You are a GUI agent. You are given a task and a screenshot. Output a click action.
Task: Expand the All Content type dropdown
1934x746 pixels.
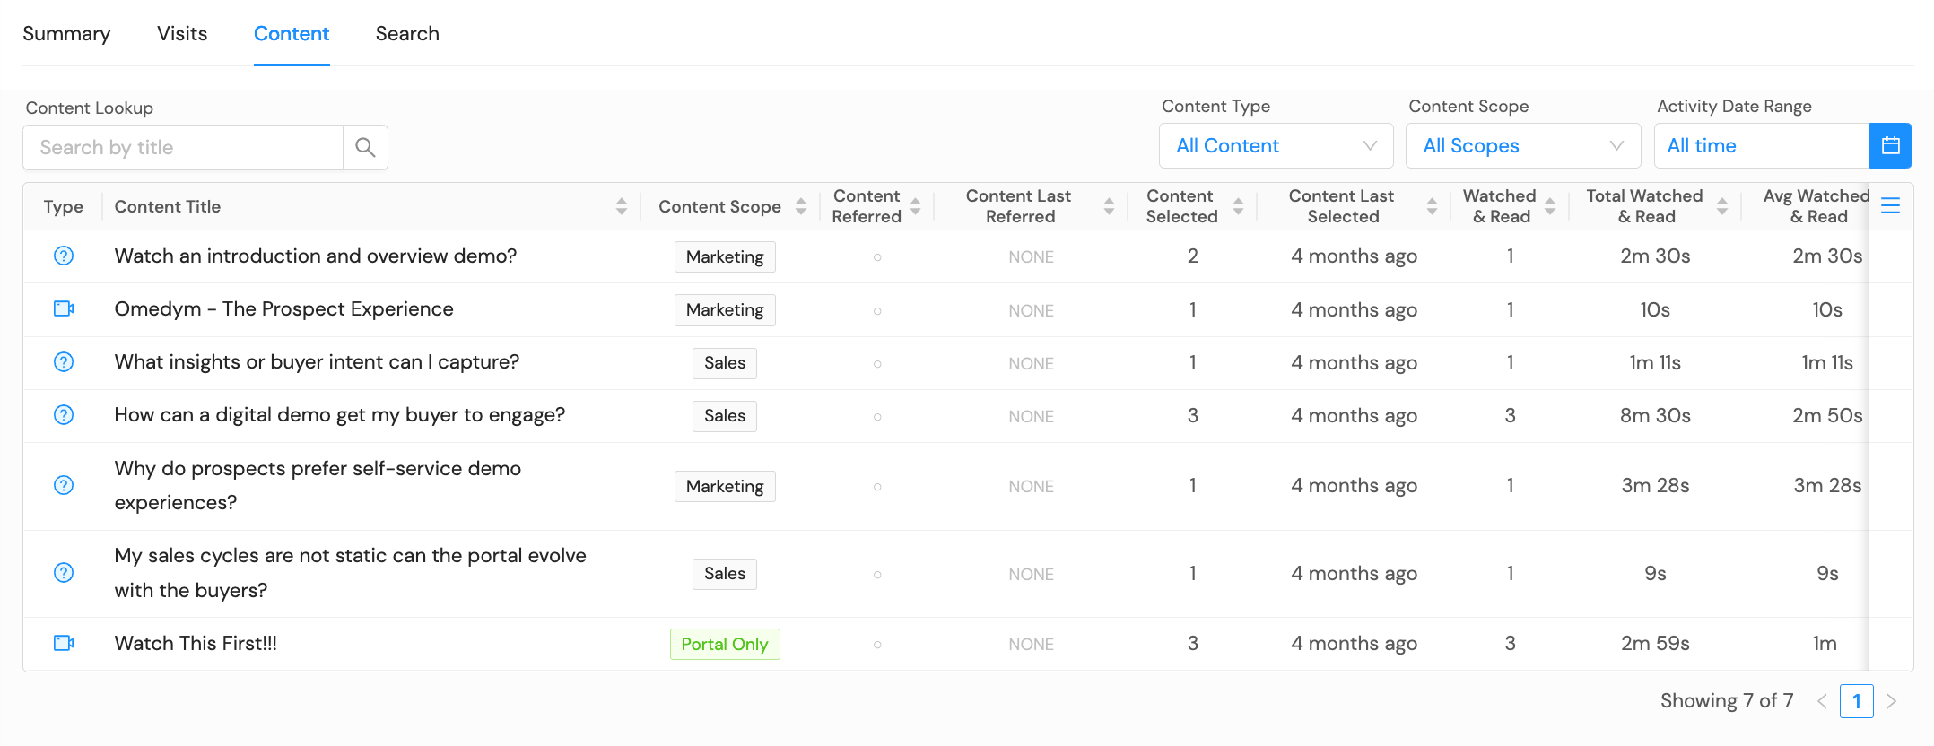click(1276, 145)
